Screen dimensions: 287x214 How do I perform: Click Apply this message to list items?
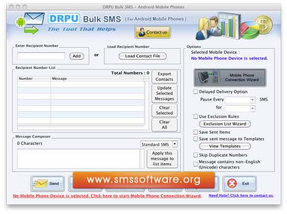point(162,159)
